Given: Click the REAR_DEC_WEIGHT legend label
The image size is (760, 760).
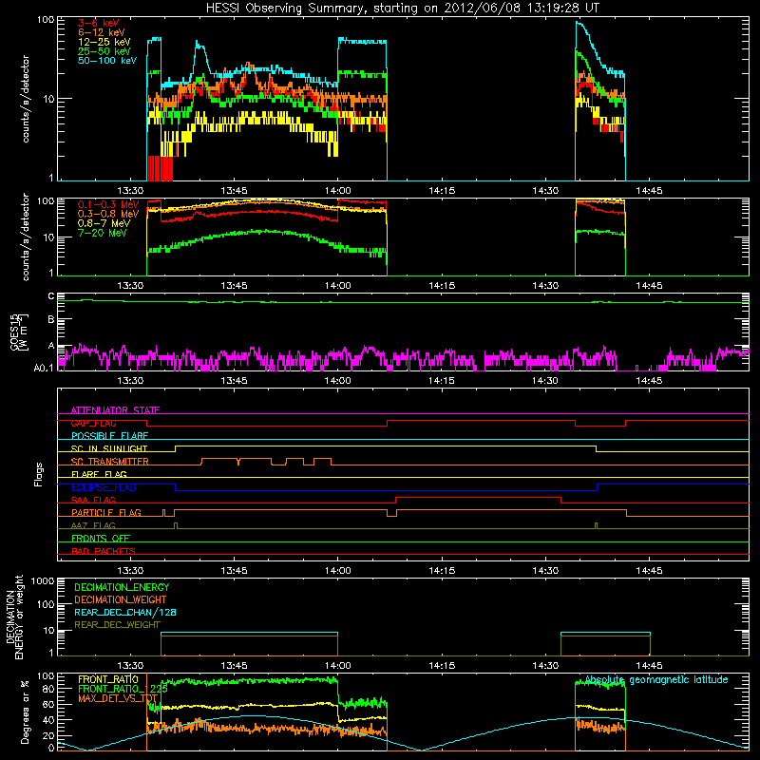Looking at the screenshot, I should click(117, 625).
